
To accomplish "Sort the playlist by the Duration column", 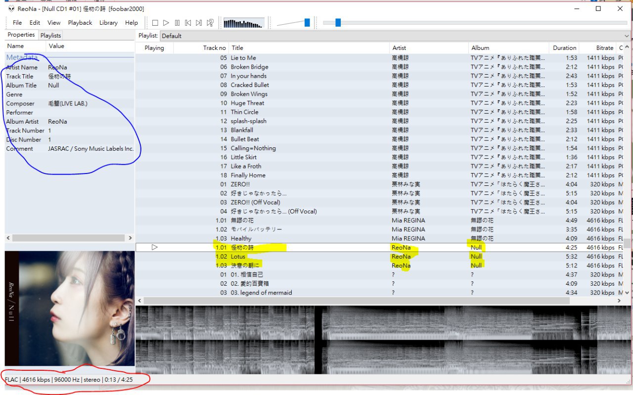I will pyautogui.click(x=564, y=48).
